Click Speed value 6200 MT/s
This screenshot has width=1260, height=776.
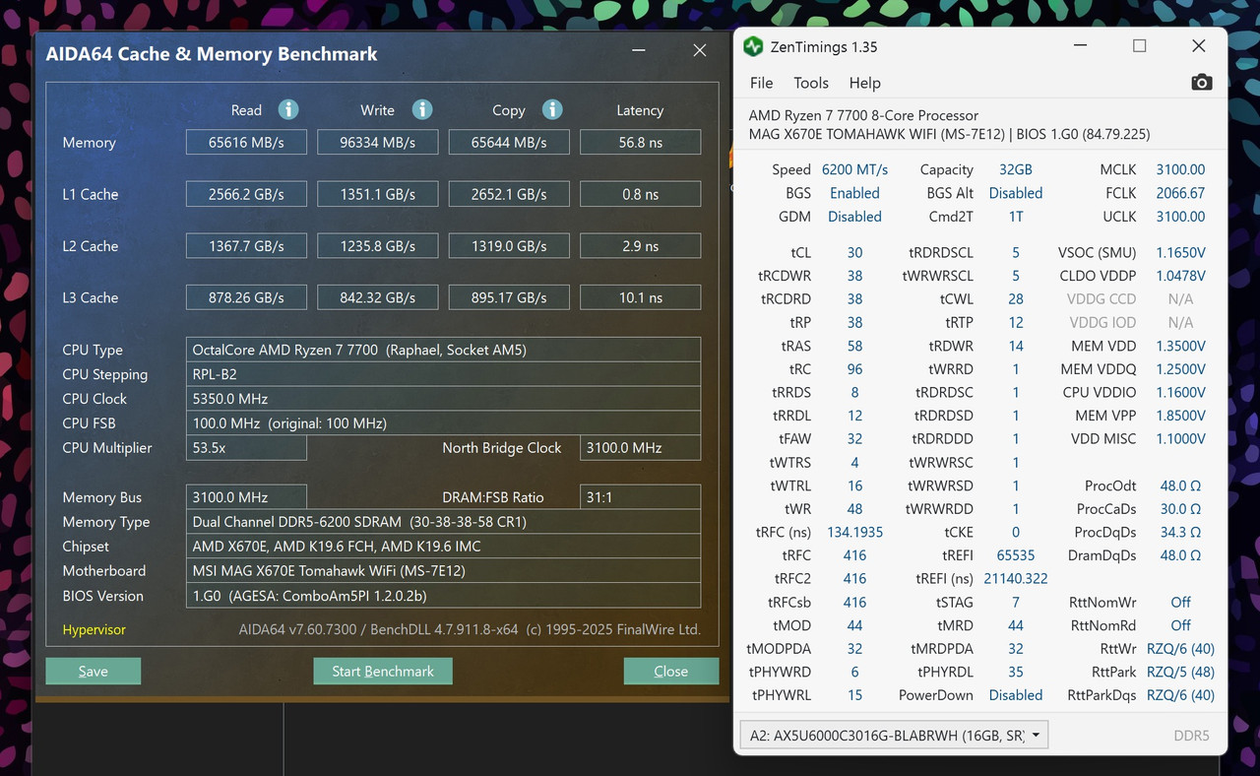tap(854, 169)
